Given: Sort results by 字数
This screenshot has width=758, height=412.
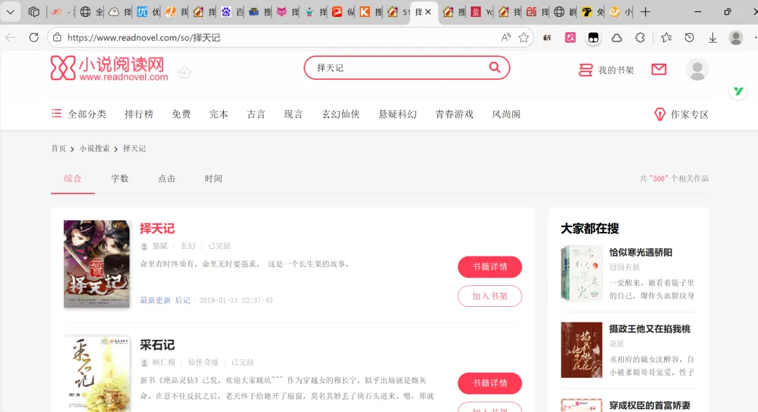Looking at the screenshot, I should tap(120, 179).
